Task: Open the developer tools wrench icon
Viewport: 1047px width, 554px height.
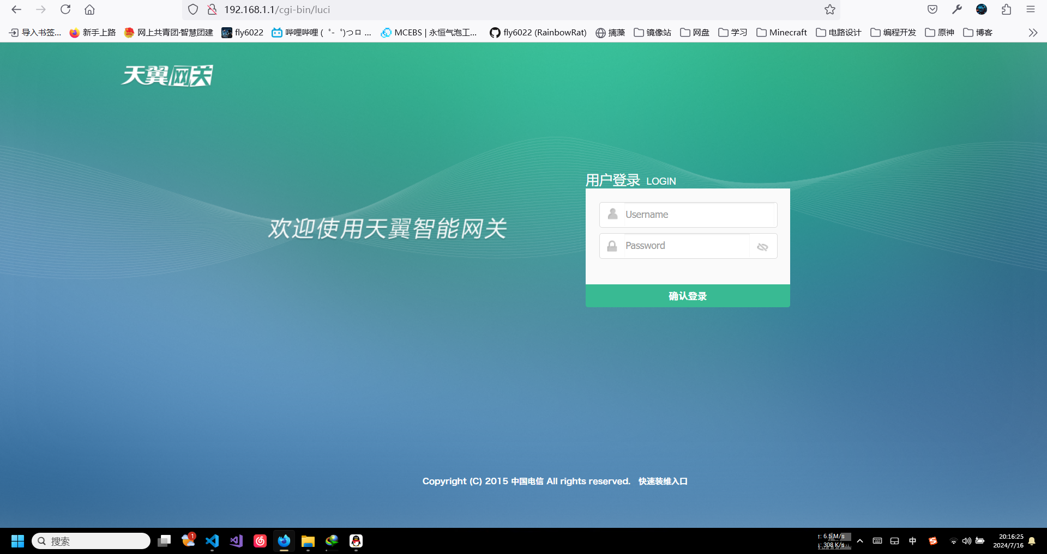Action: point(957,9)
